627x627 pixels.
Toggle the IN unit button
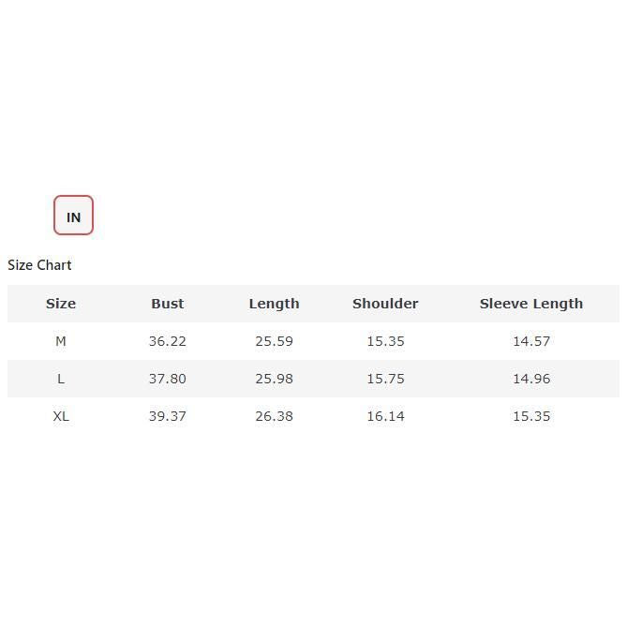(x=73, y=216)
